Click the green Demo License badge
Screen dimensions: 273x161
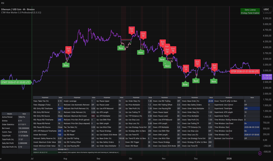(x=250, y=10)
